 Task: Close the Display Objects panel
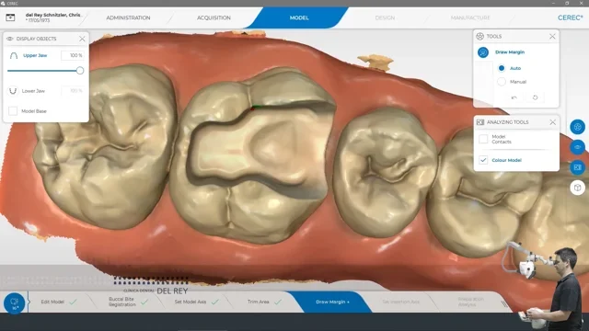click(x=82, y=39)
